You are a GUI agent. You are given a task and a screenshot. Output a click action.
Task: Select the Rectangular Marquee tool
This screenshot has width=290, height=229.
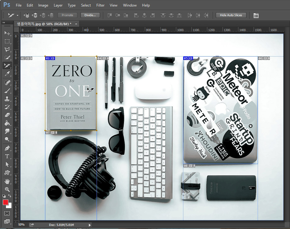click(x=7, y=41)
